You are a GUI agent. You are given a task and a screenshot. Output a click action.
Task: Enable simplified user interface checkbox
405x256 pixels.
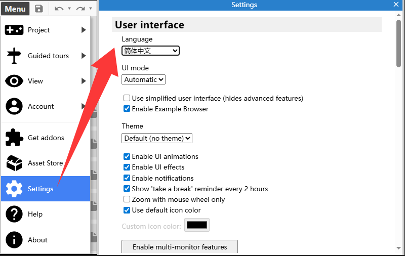[127, 98]
